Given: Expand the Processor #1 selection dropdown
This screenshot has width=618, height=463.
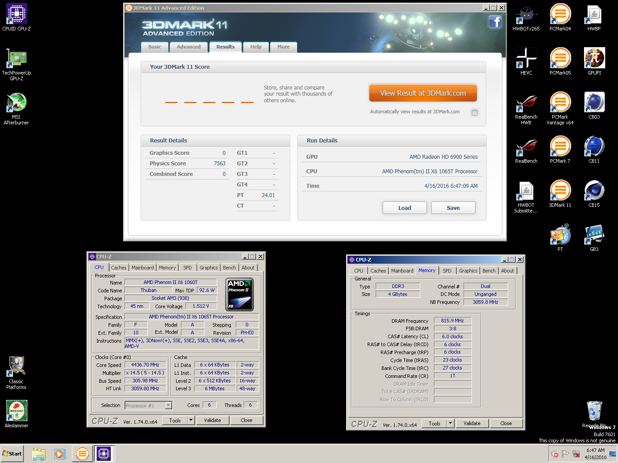Looking at the screenshot, I should 168,405.
